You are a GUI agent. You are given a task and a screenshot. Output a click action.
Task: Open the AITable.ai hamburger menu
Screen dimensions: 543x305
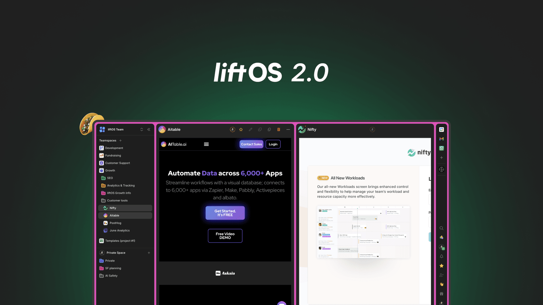pos(206,144)
